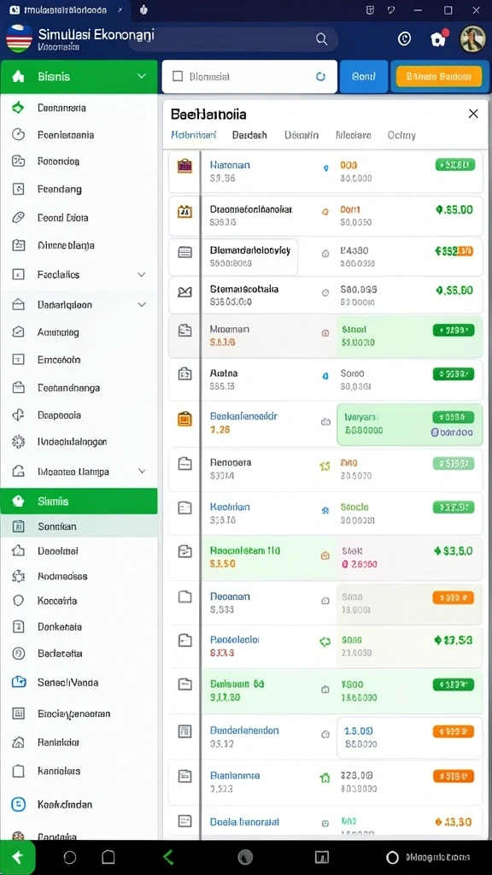Click the circular clock icon in header
The height and width of the screenshot is (875, 492).
tap(404, 39)
